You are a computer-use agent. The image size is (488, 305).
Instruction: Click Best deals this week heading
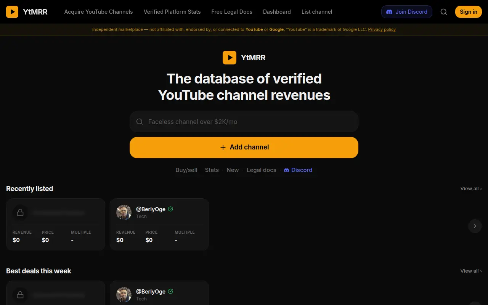pos(39,271)
